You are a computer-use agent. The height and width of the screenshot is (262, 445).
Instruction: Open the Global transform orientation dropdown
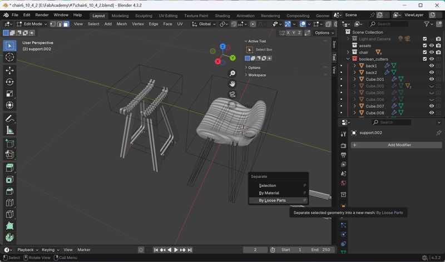tap(204, 24)
